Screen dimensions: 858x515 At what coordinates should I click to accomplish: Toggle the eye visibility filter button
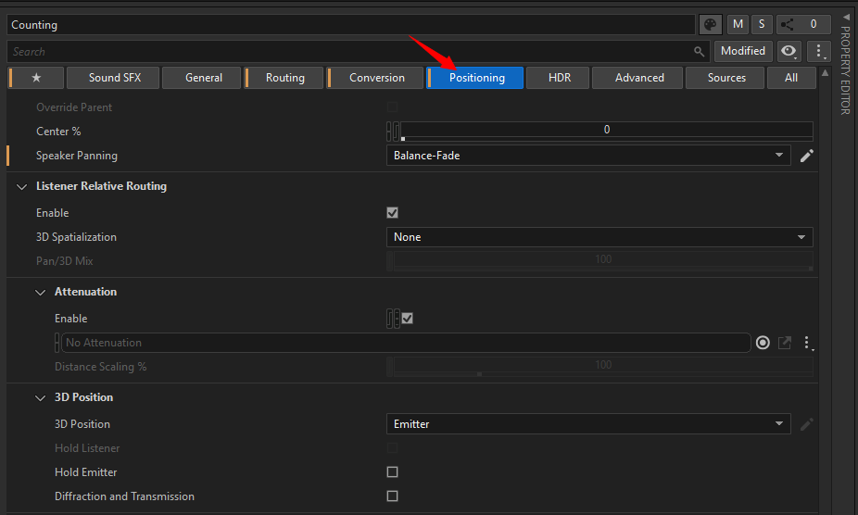(x=789, y=52)
